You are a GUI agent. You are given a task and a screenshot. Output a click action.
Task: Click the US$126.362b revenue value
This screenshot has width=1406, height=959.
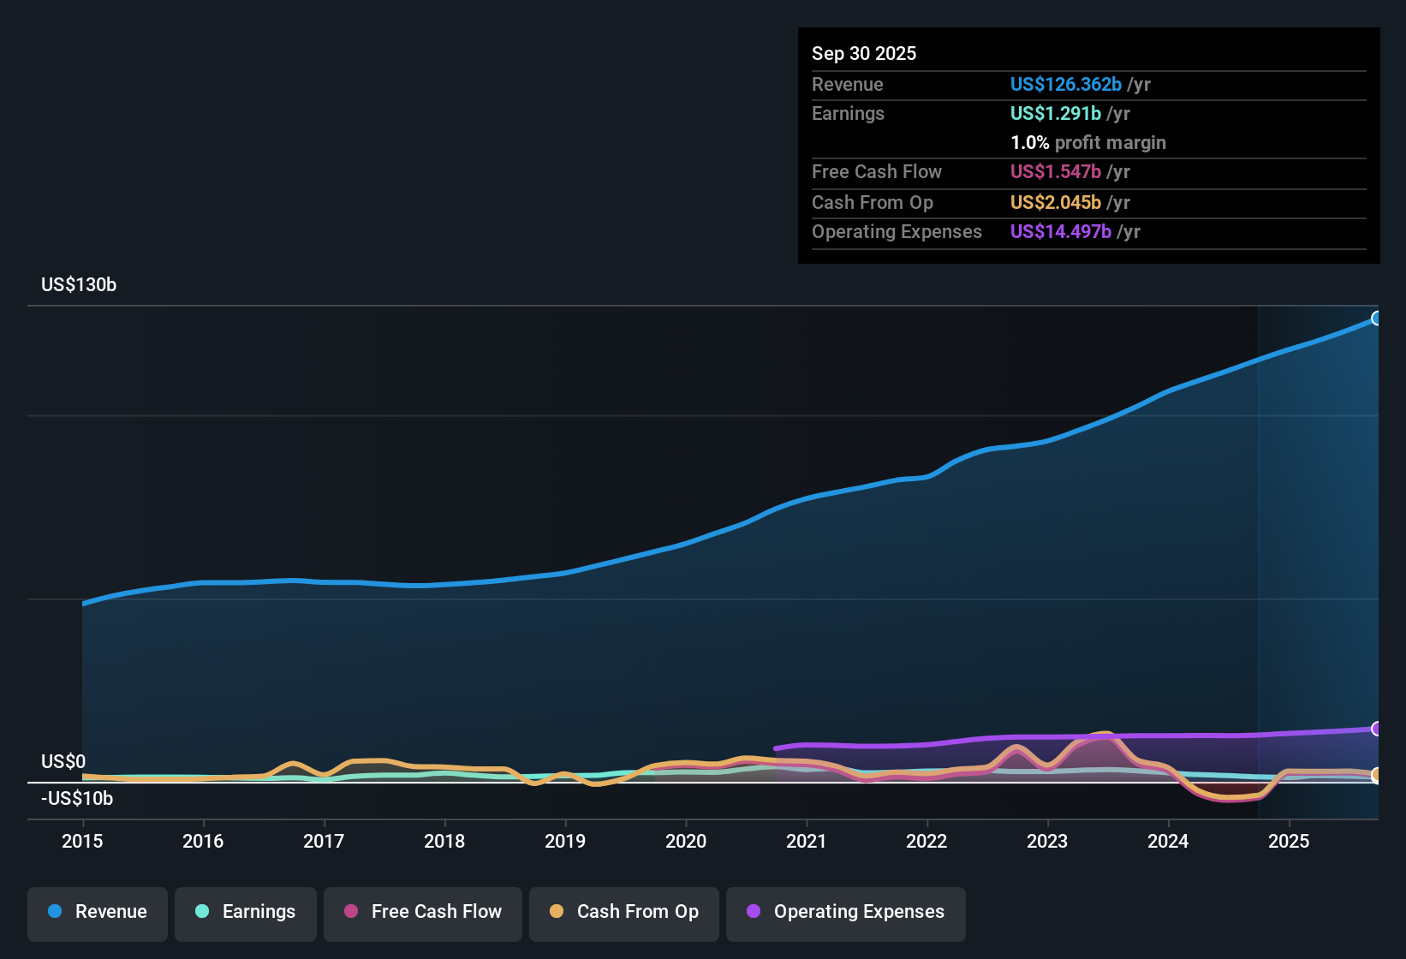1066,84
